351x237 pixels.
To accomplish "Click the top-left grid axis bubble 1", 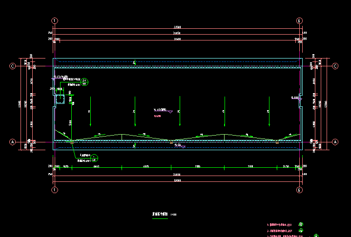I will pos(55,21).
